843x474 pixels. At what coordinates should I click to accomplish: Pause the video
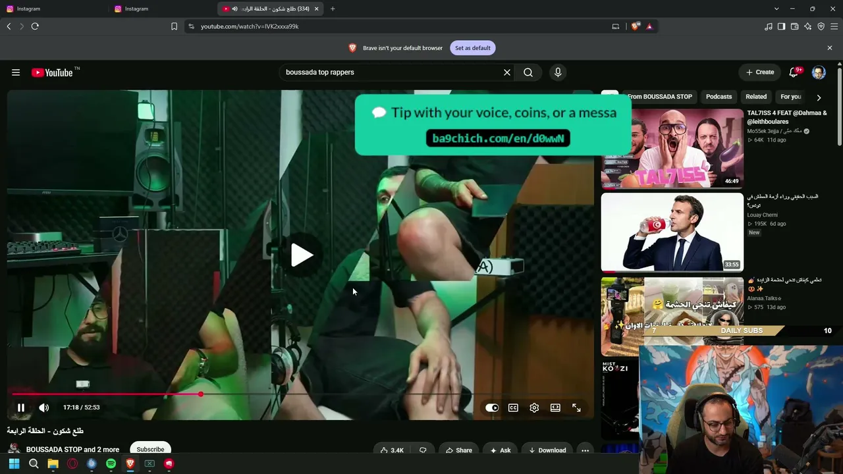(x=21, y=408)
